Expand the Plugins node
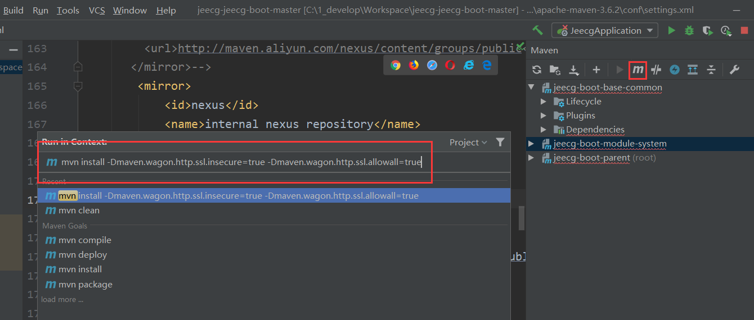 point(543,116)
